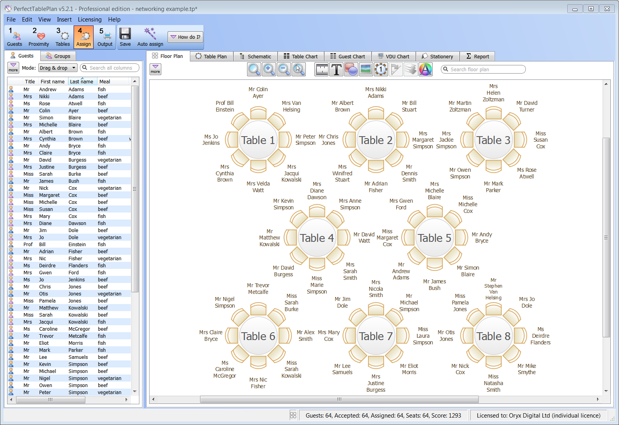
Task: Go to step 2 Proximity
Action: tap(39, 37)
